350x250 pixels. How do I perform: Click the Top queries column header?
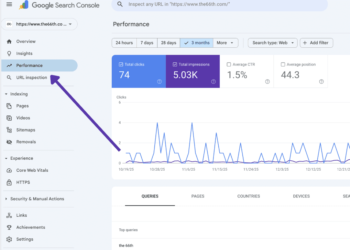click(x=128, y=230)
